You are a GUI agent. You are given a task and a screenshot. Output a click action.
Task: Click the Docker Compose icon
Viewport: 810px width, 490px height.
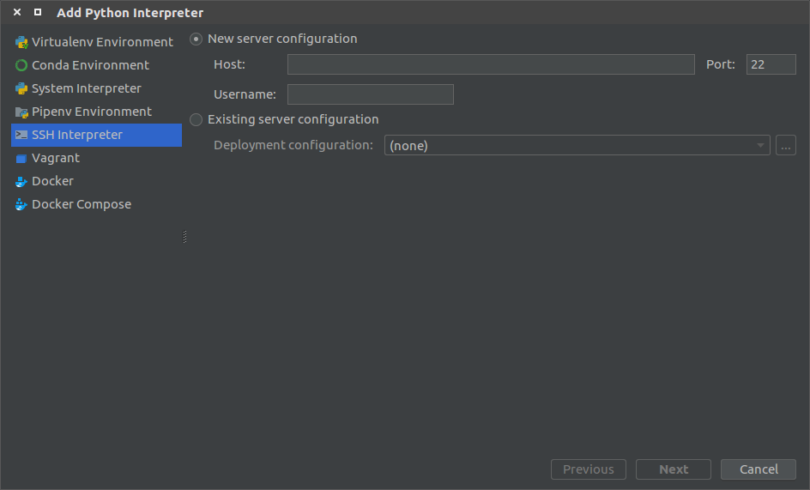[x=21, y=204]
